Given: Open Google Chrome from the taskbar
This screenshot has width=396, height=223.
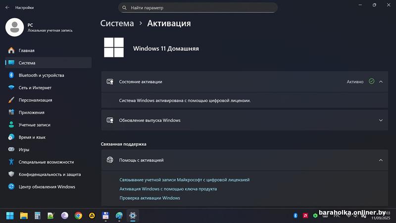Looking at the screenshot, I should click(x=78, y=216).
